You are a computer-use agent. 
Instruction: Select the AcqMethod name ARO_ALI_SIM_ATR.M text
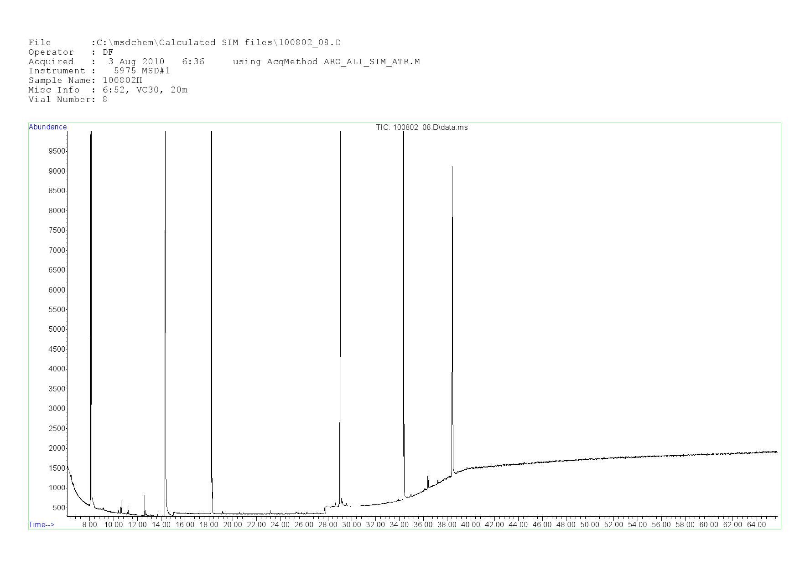(x=371, y=62)
